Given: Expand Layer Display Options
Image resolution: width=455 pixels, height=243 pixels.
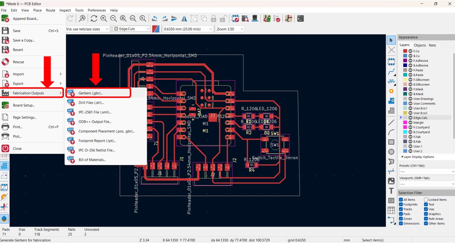Looking at the screenshot, I should tap(418, 157).
